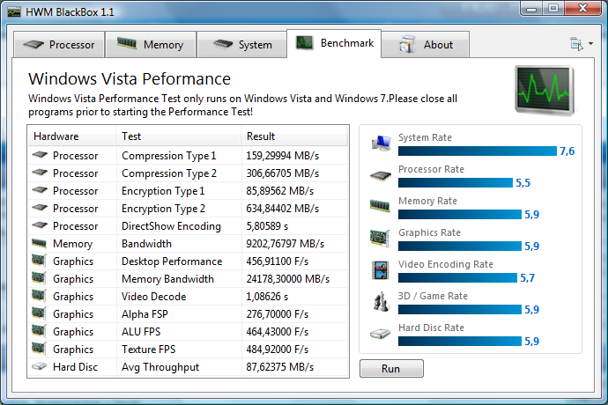Click graphics icon in Memory Bandwidth row
The width and height of the screenshot is (608, 405).
click(39, 278)
